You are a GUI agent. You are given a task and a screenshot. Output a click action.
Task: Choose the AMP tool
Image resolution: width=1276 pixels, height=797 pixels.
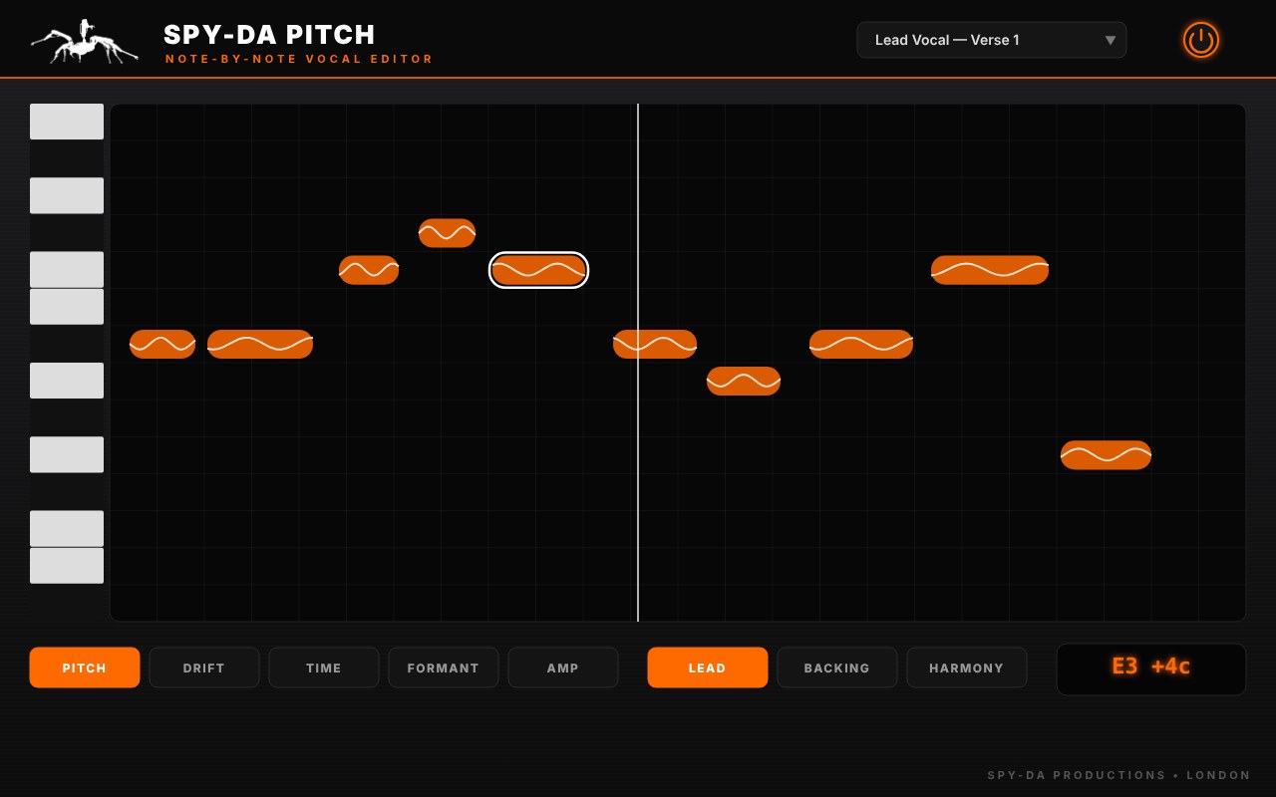563,667
